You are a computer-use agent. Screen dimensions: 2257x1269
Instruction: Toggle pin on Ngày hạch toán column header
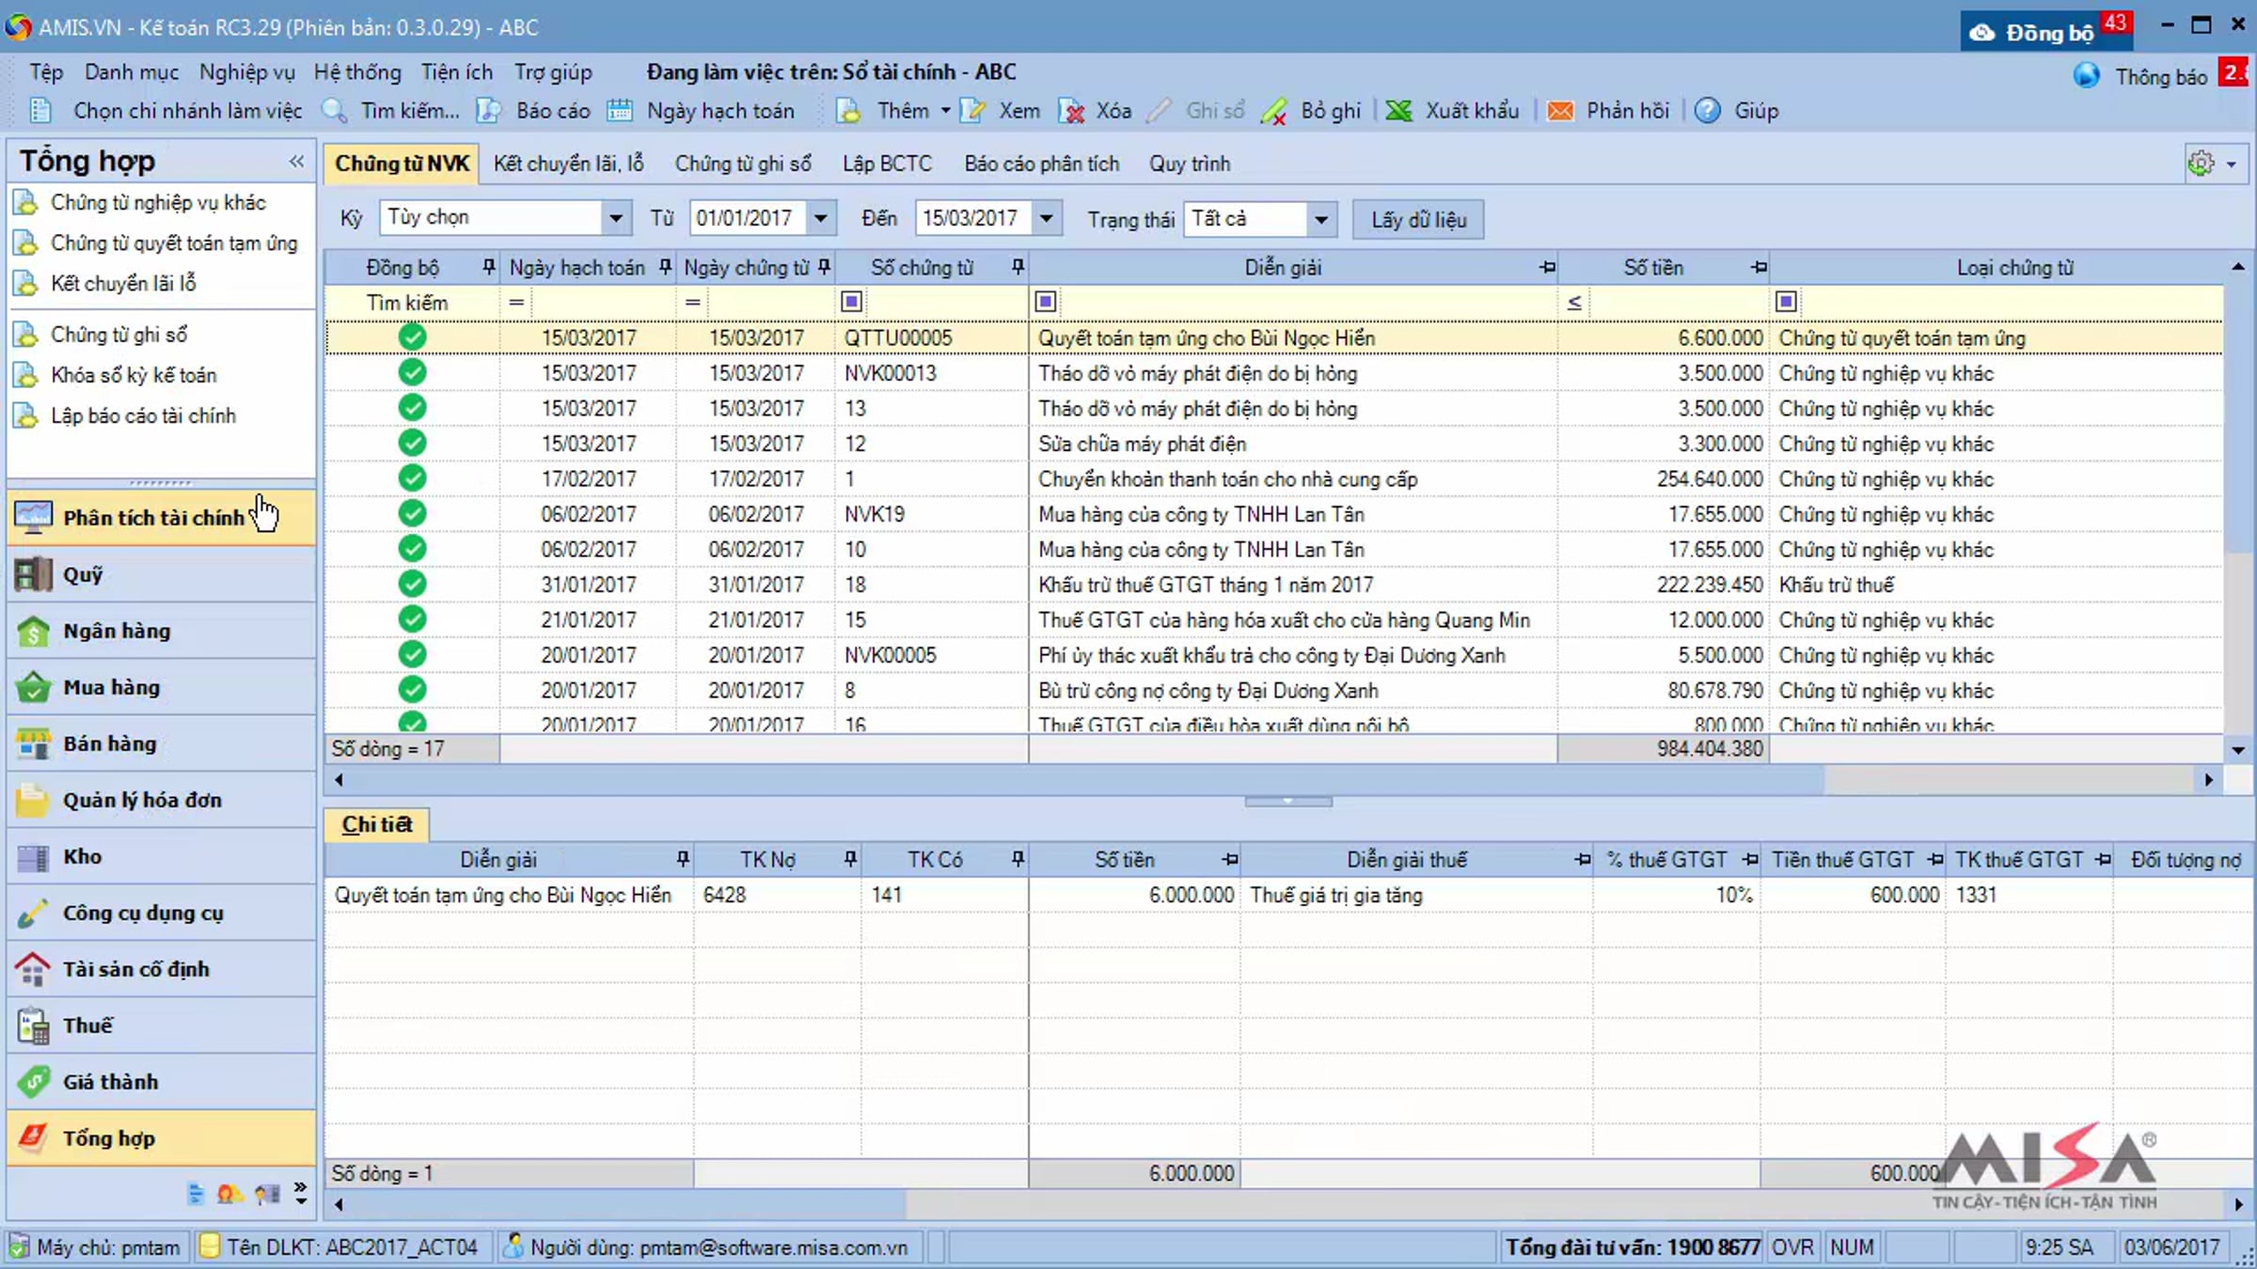pos(665,267)
